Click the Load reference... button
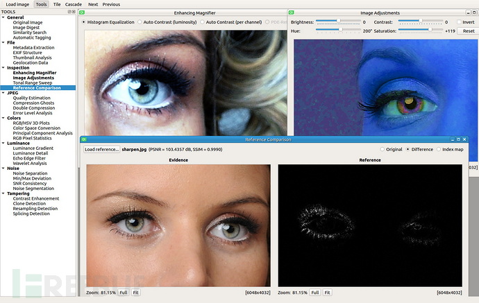The image size is (479, 303). pos(101,149)
